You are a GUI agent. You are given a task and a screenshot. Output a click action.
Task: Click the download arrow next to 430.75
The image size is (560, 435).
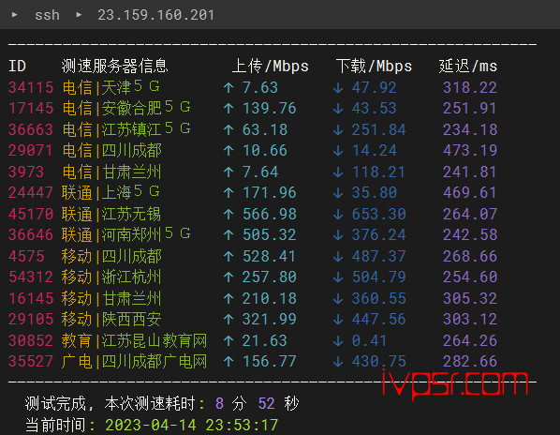(338, 361)
